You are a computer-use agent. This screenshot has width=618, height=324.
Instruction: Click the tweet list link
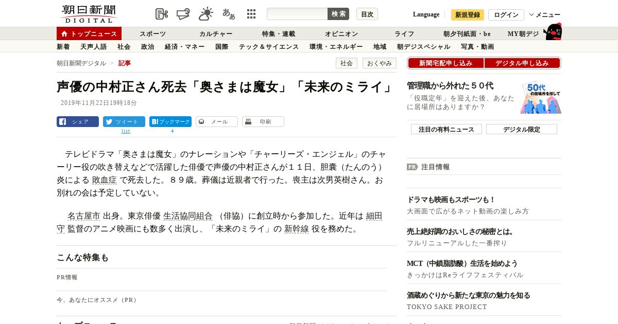(126, 131)
